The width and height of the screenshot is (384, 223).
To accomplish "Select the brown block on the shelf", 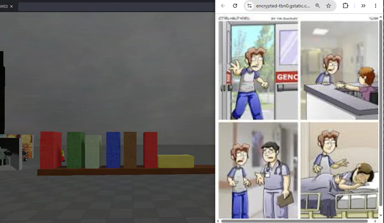I will click(130, 150).
